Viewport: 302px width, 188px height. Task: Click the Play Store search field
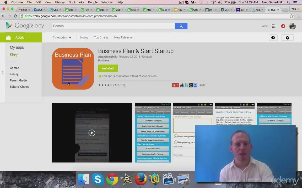[x=113, y=26]
